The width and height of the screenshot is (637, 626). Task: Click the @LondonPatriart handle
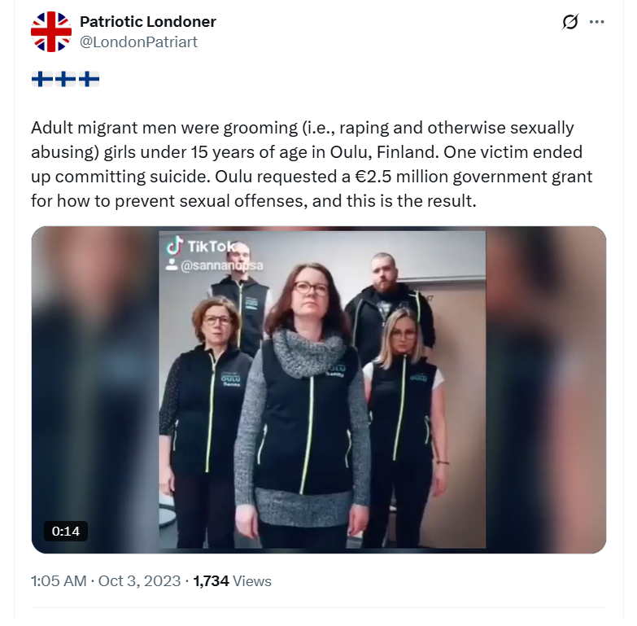click(138, 42)
